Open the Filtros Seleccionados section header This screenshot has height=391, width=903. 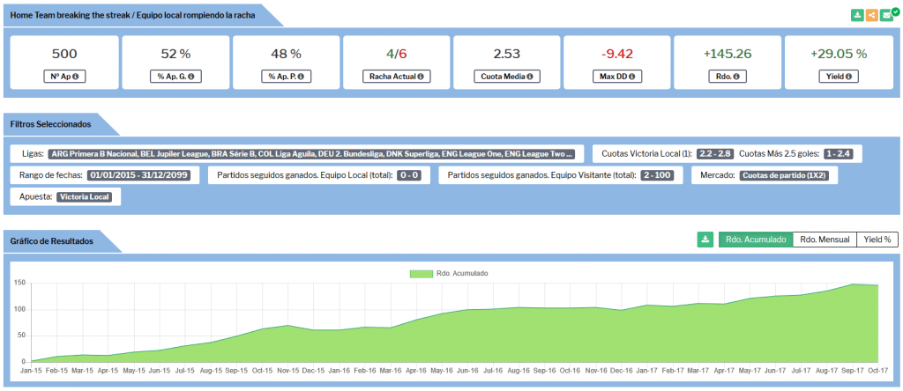pyautogui.click(x=52, y=125)
